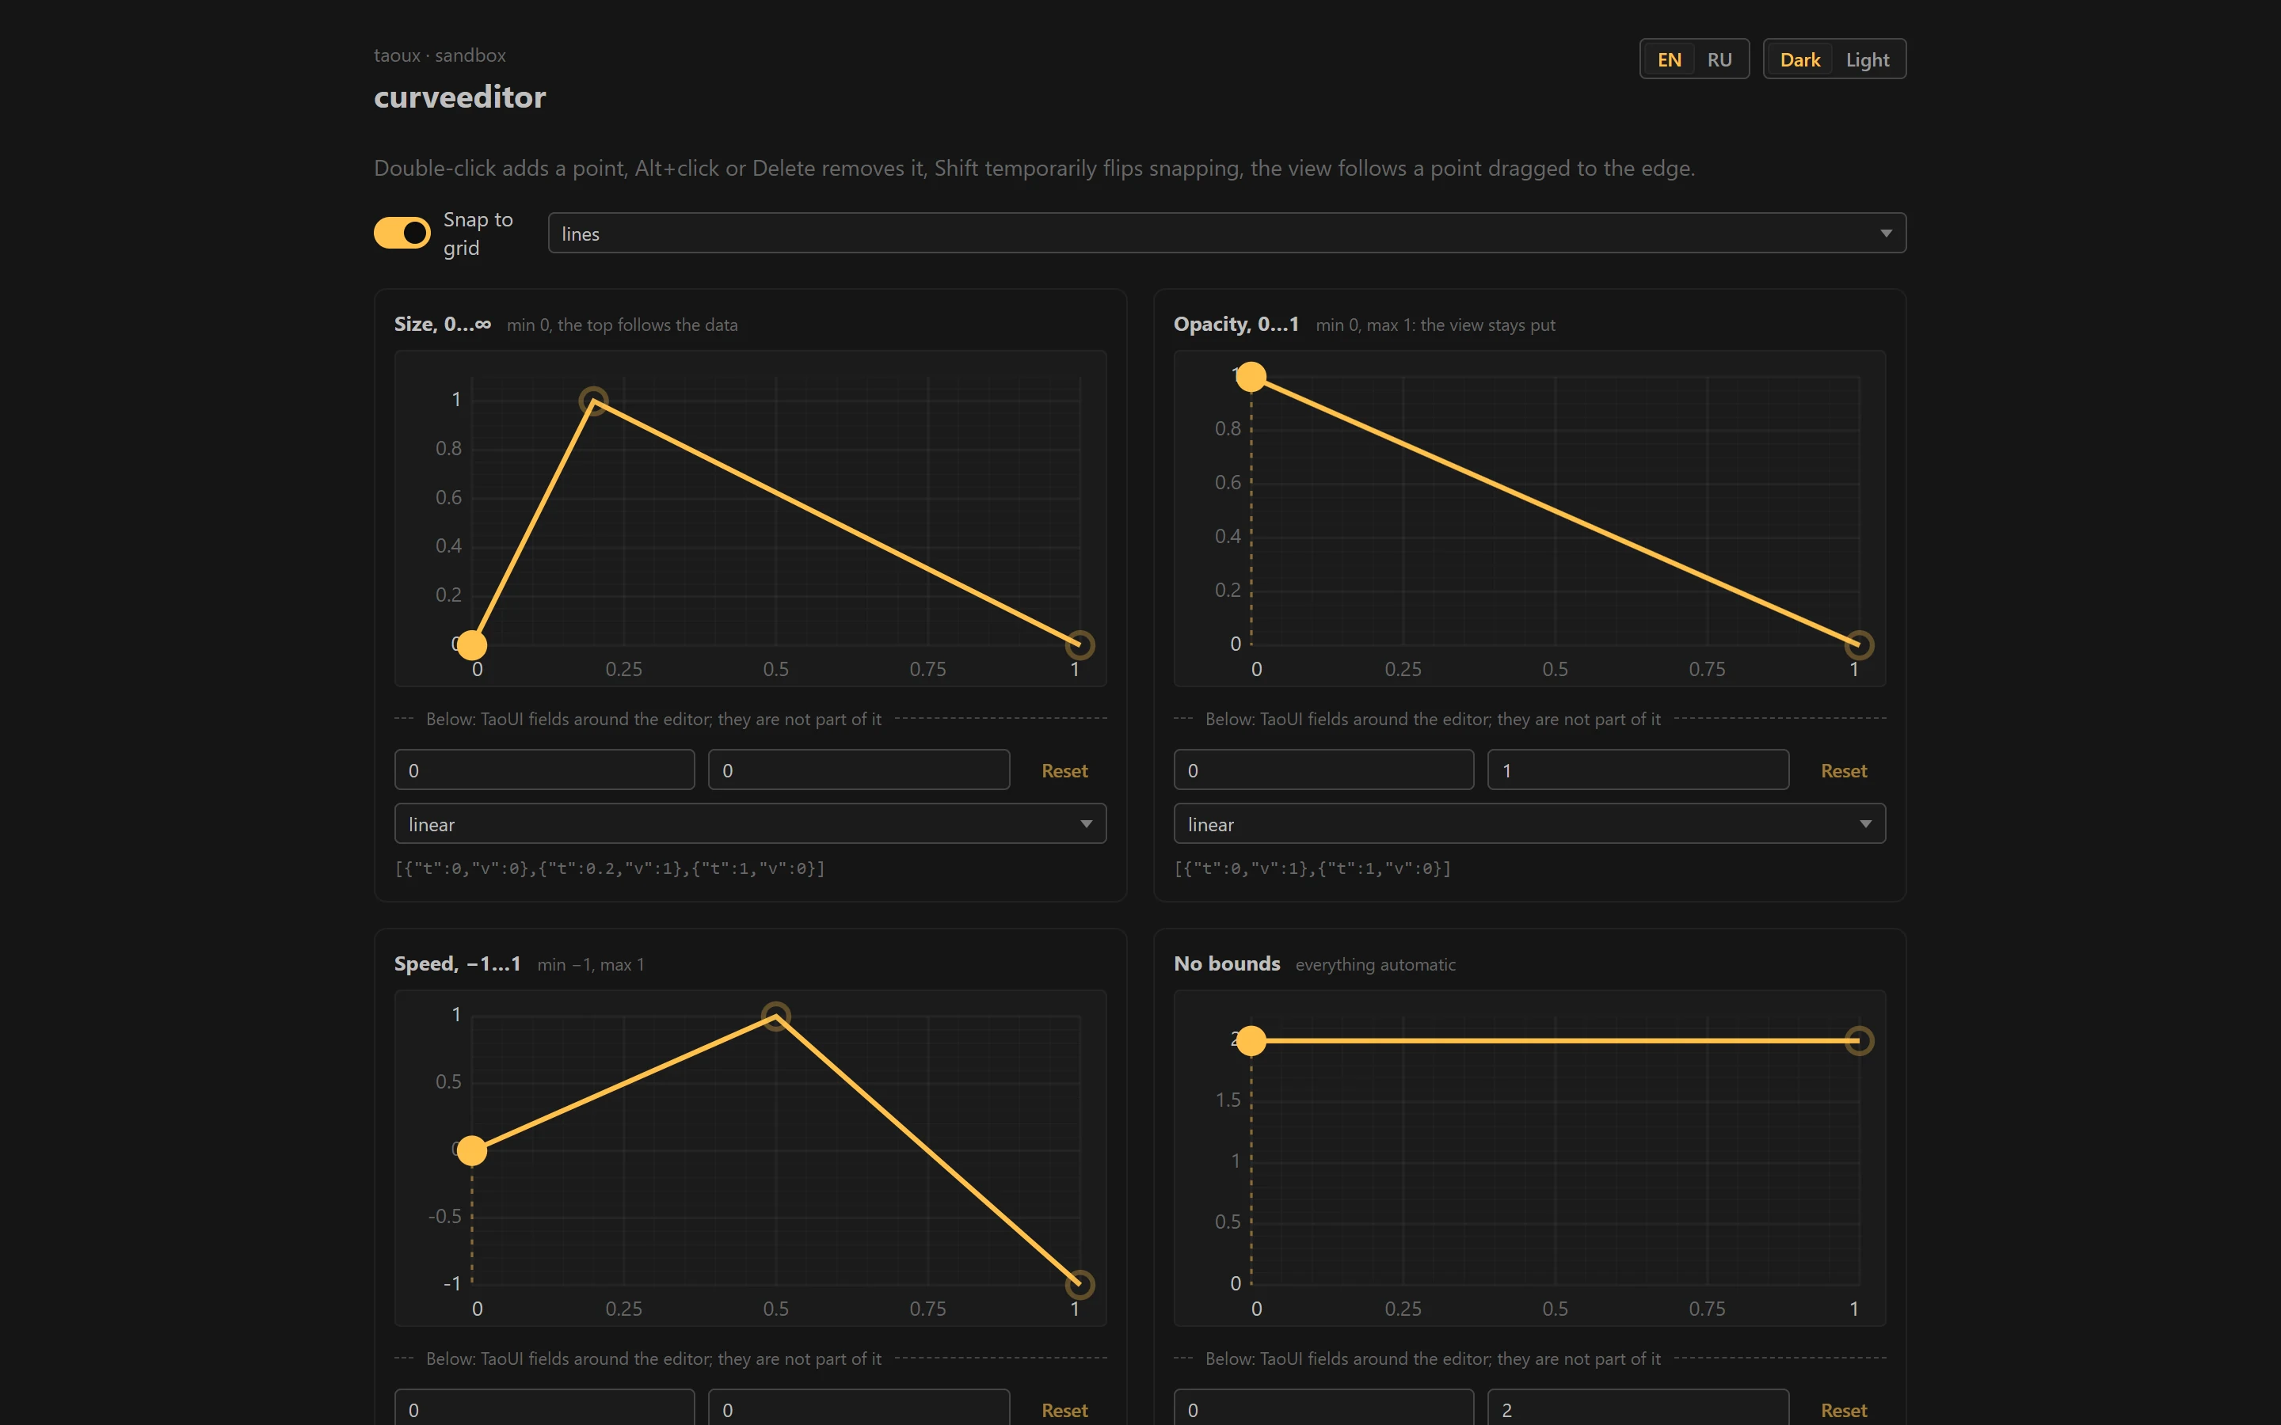The height and width of the screenshot is (1425, 2281).
Task: Select the Size curve peak point at 0.2
Action: point(593,401)
